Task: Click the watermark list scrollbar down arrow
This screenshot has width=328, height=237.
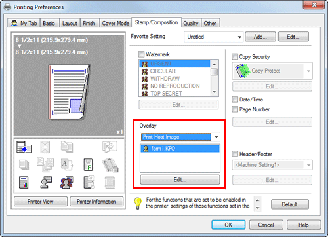Action: pos(215,92)
